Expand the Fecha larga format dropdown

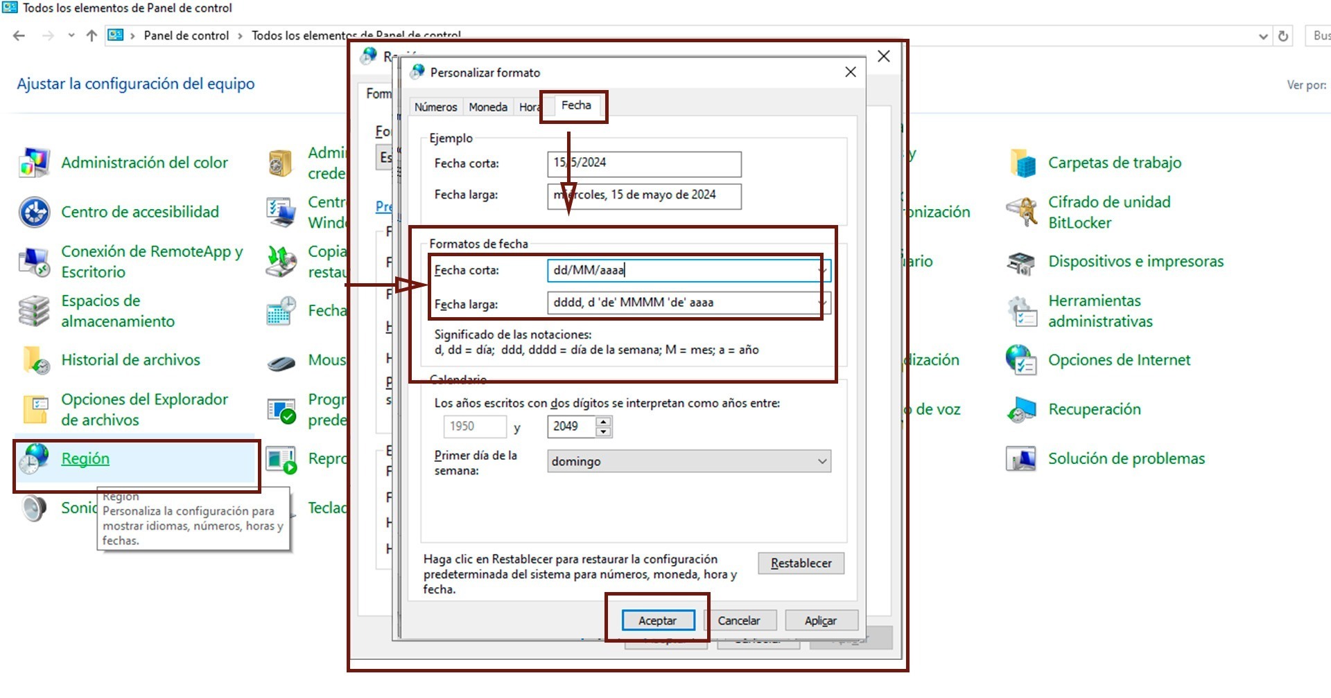(x=823, y=303)
